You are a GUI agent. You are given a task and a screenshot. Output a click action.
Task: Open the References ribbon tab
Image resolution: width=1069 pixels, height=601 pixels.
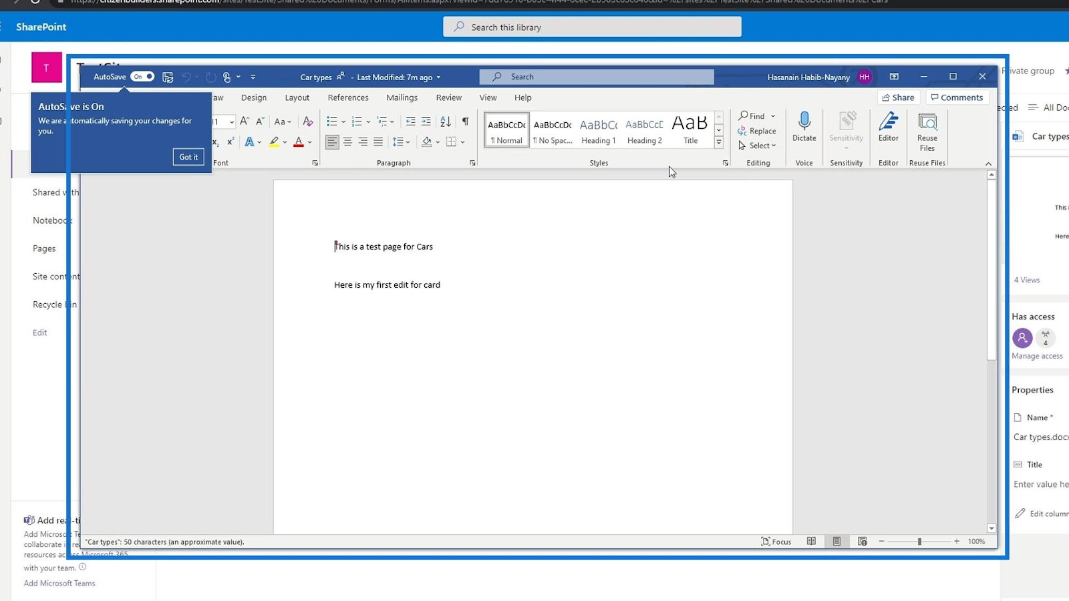[347, 97]
